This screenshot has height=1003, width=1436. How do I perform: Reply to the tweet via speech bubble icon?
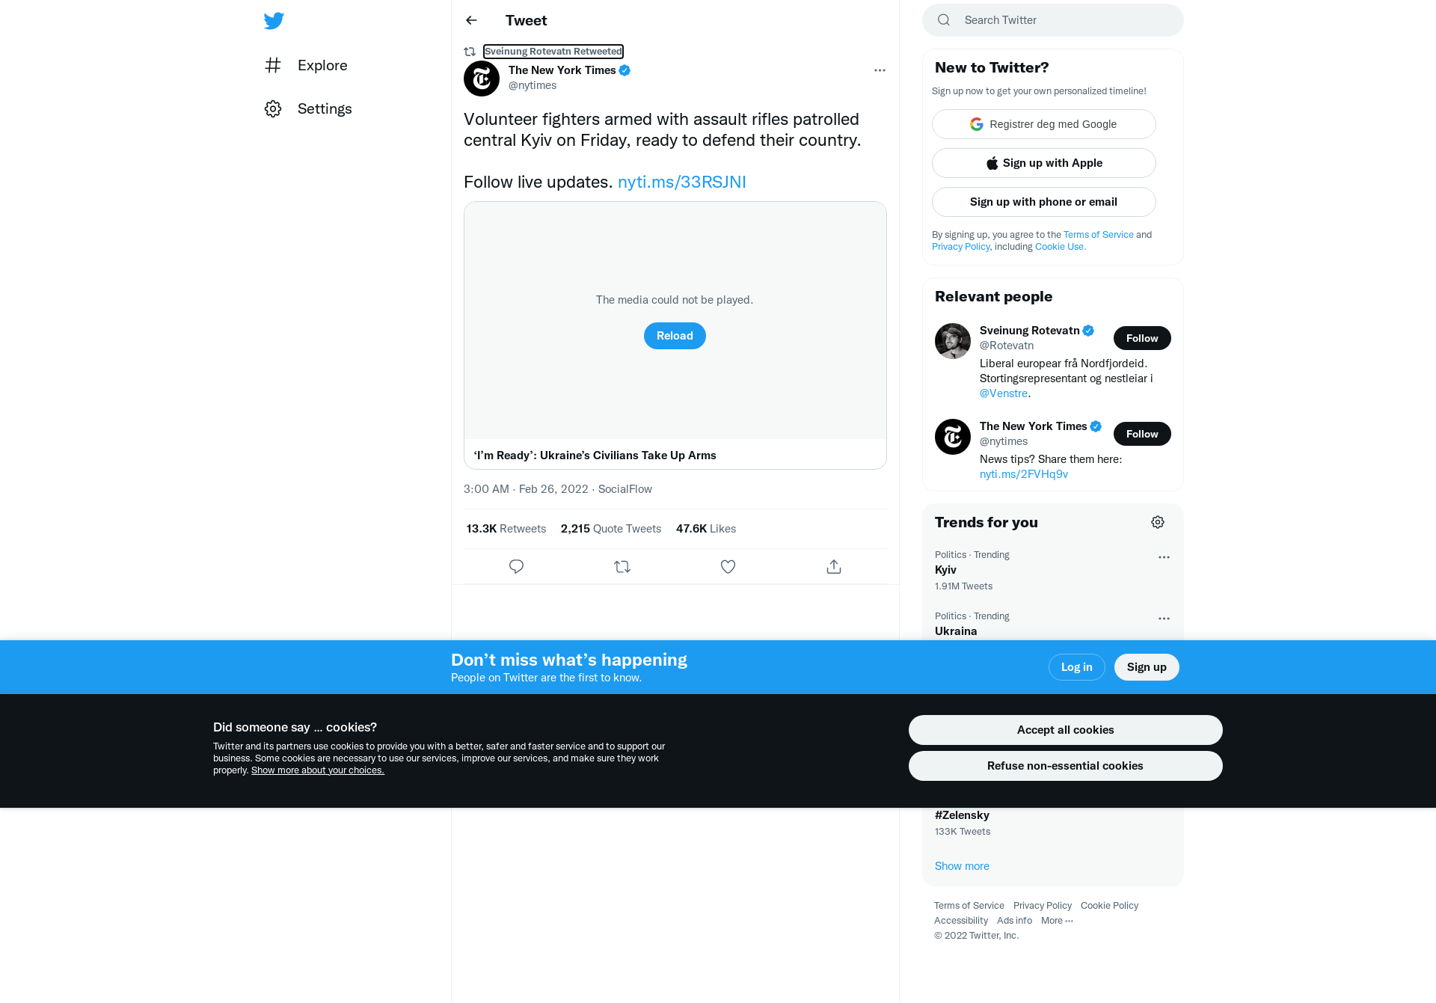(x=516, y=567)
